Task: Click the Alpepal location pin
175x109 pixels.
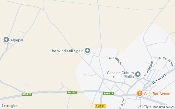Action: point(6,40)
